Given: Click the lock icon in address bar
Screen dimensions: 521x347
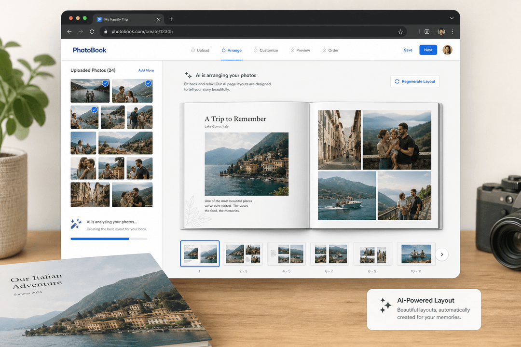Looking at the screenshot, I should 106,31.
